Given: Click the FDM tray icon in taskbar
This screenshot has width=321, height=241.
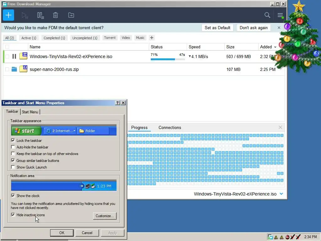Looking at the screenshot, I should 270,237.
